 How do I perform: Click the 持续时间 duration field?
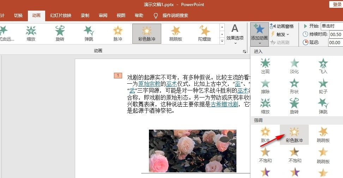click(335, 34)
